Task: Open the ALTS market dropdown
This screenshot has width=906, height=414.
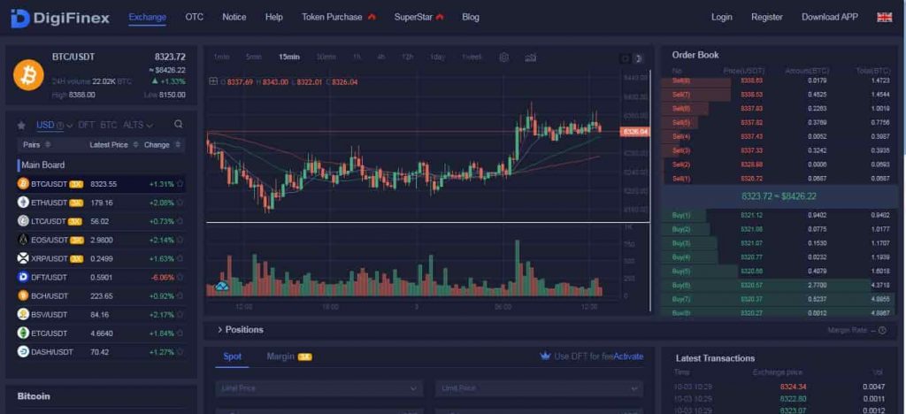Action: click(x=138, y=125)
